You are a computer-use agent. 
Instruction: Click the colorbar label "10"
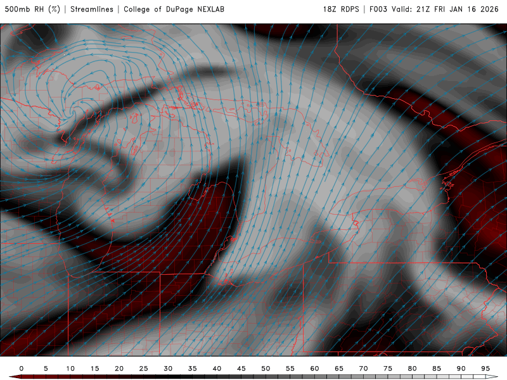point(70,369)
